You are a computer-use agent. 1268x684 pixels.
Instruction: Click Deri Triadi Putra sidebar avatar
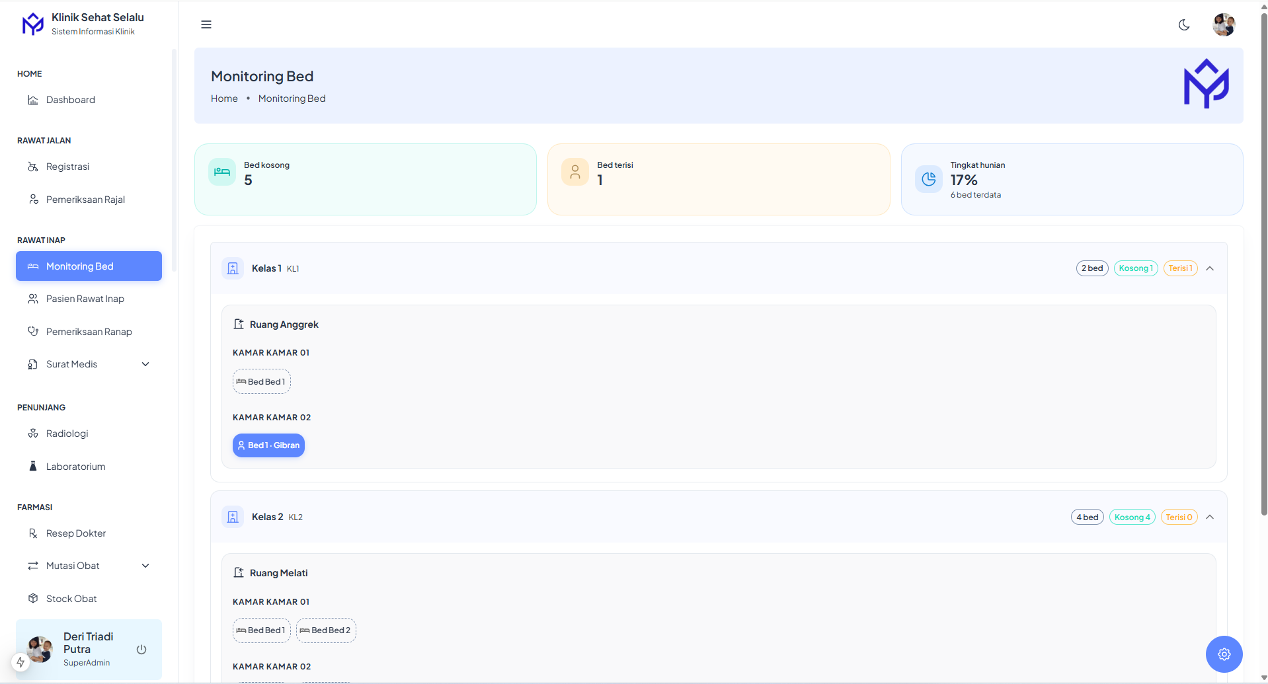coord(40,649)
